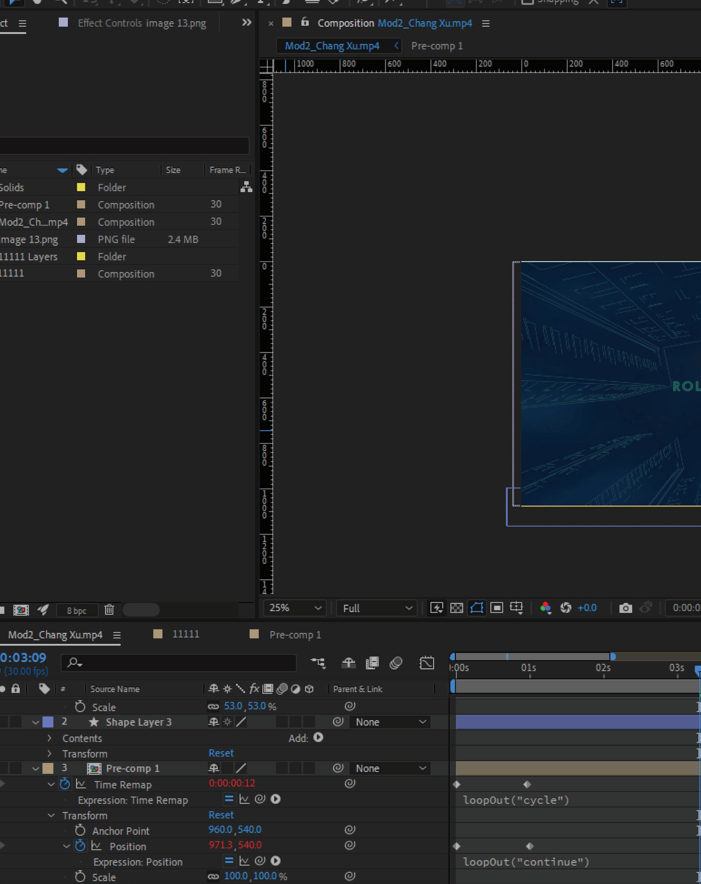Click the reset exposure icon
Image resolution: width=701 pixels, height=884 pixels.
(x=566, y=608)
